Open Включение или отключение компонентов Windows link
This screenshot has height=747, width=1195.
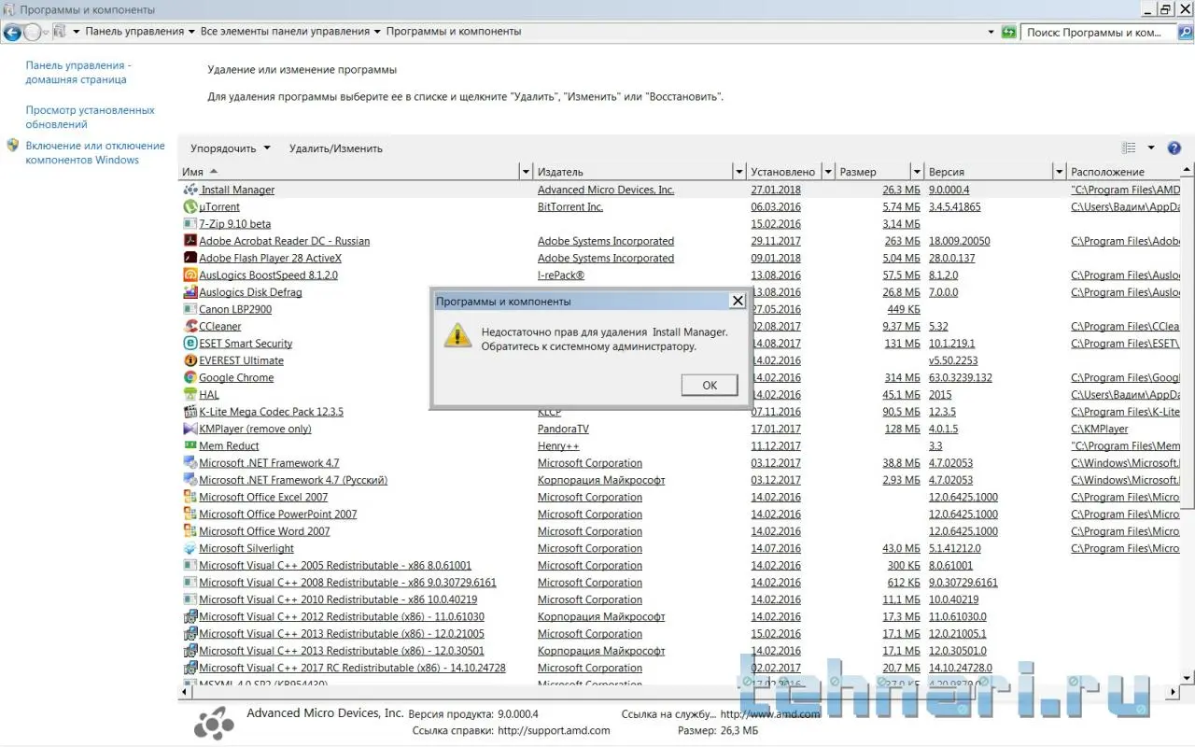(x=95, y=152)
